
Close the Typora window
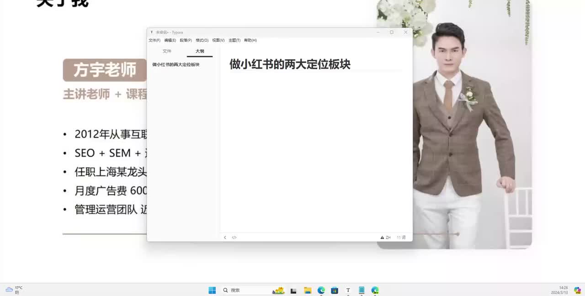pos(405,32)
